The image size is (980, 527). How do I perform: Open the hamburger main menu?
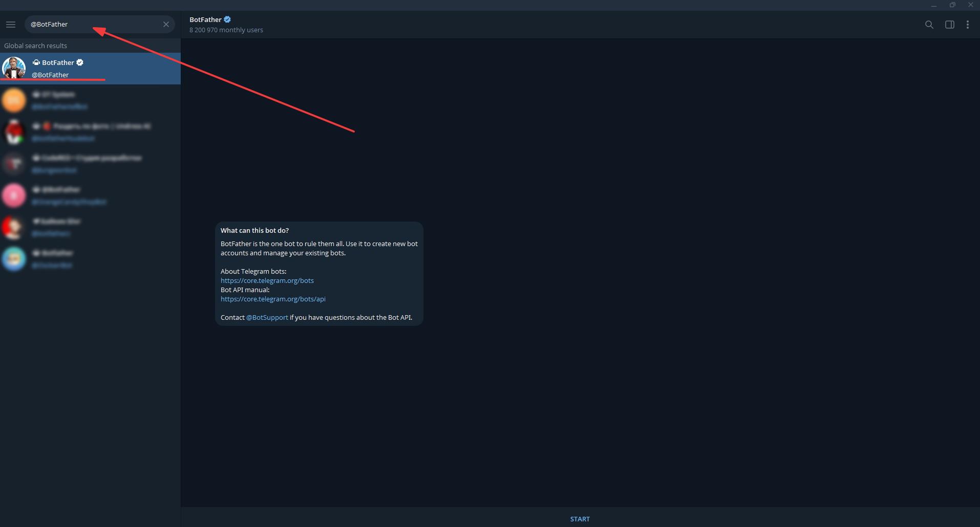(11, 25)
